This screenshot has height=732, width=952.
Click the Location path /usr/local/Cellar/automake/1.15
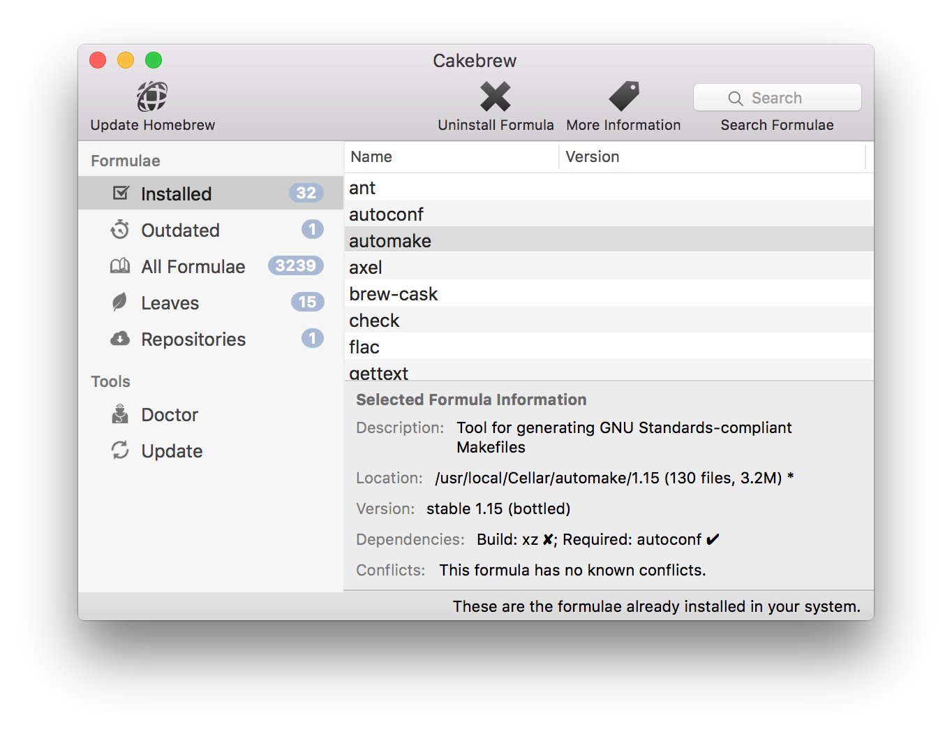pos(547,478)
